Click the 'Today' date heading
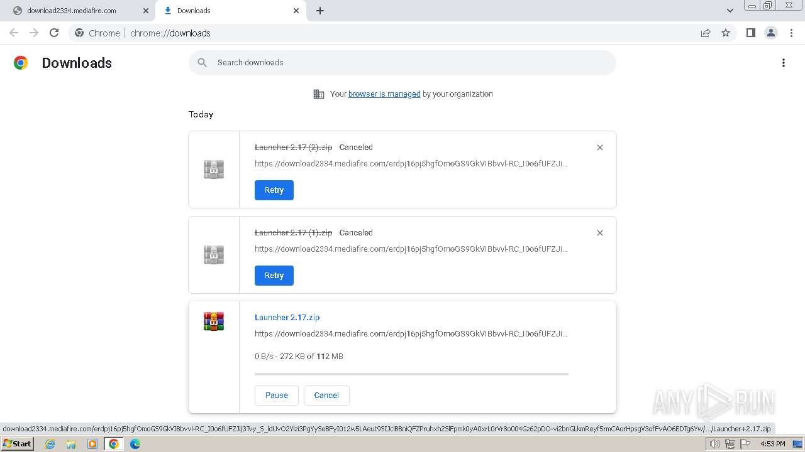The width and height of the screenshot is (805, 452). 201,114
